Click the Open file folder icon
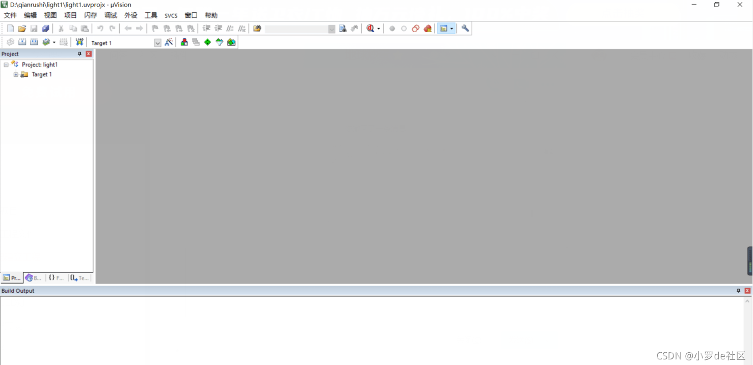 (x=22, y=29)
